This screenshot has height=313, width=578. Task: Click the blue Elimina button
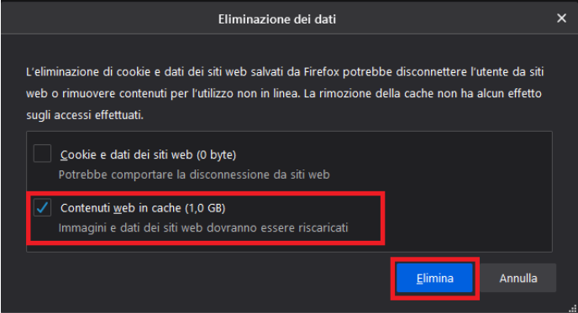point(434,278)
